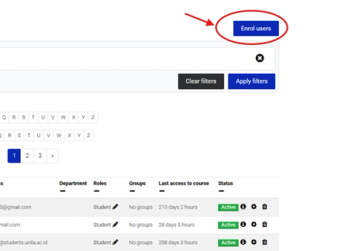
Task: Filter surname by letter V
Action: click(48, 135)
